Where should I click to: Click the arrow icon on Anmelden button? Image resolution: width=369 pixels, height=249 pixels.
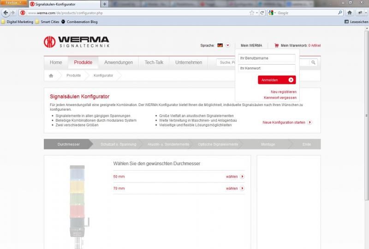pos(291,80)
